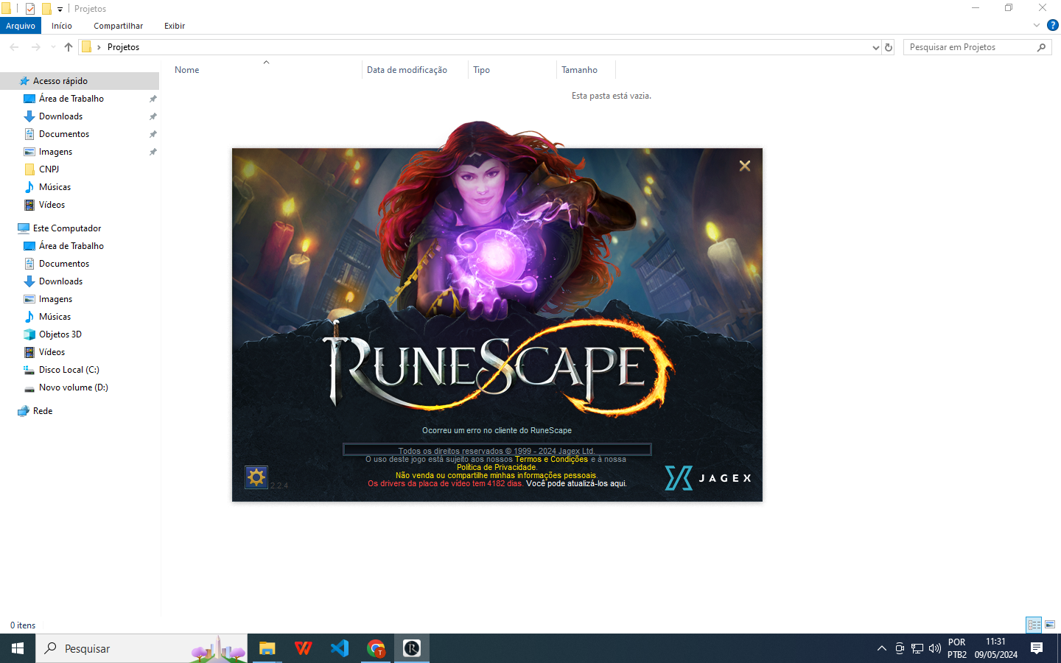
Task: Close the RuneScape error splash window
Action: coord(745,166)
